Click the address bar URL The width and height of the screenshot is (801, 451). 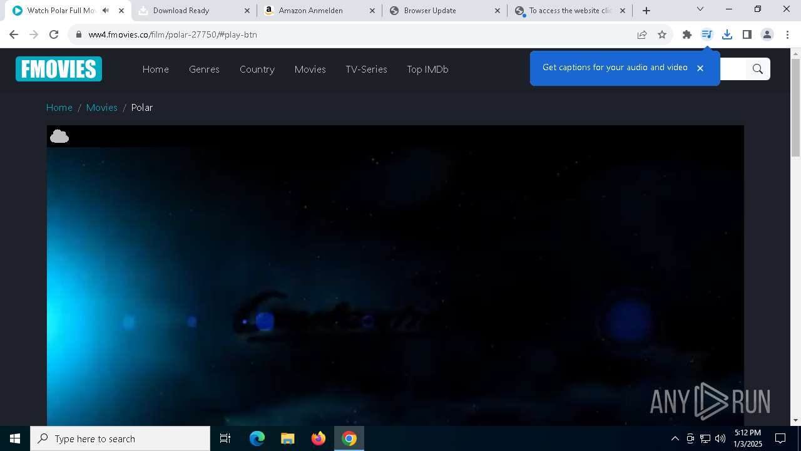(x=173, y=34)
